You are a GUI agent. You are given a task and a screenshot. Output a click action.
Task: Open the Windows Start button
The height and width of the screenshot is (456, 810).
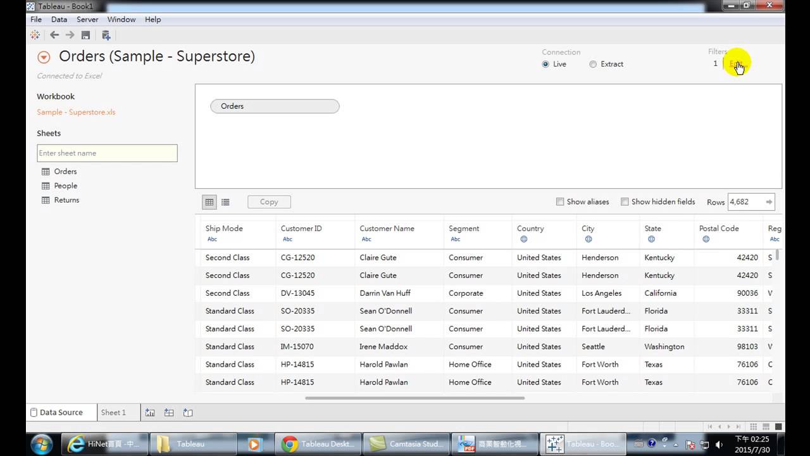tap(42, 443)
